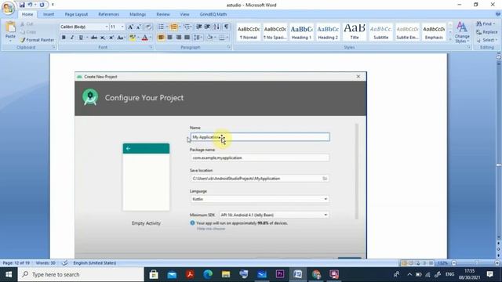The height and width of the screenshot is (282, 502).
Task: Open the Select dropdown in Editing
Action: pos(486,40)
